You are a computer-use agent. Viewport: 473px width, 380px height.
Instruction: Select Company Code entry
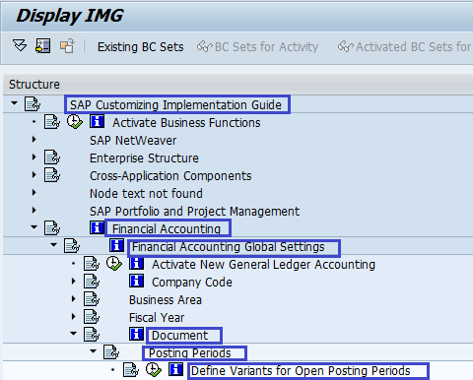[192, 283]
